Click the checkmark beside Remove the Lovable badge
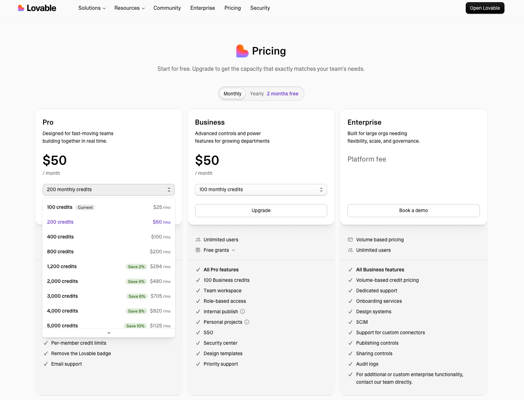524x400 pixels. pos(46,353)
